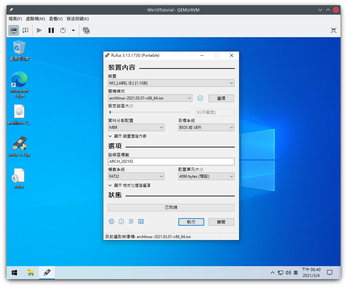Select rufus settings file on desktop
This screenshot has width=347, height=287.
(x=19, y=178)
